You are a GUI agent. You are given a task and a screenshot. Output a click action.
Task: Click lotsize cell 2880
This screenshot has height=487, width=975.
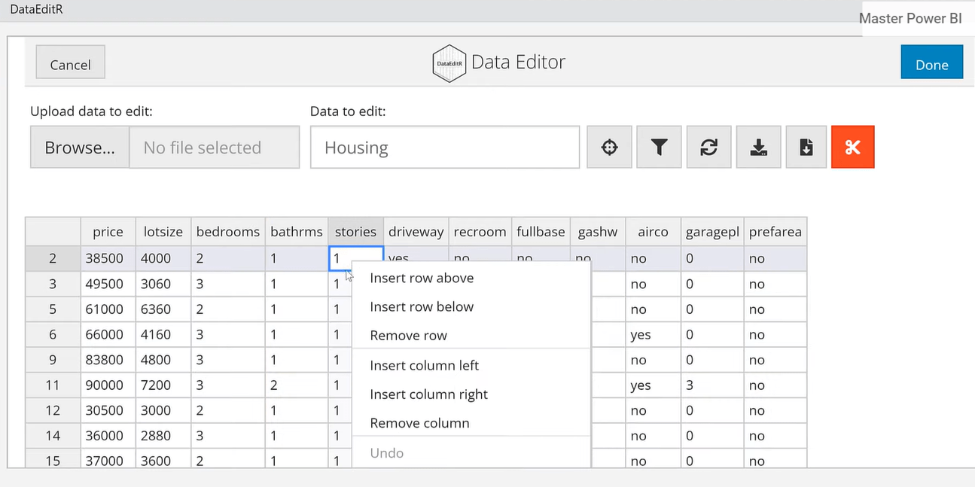coord(163,436)
